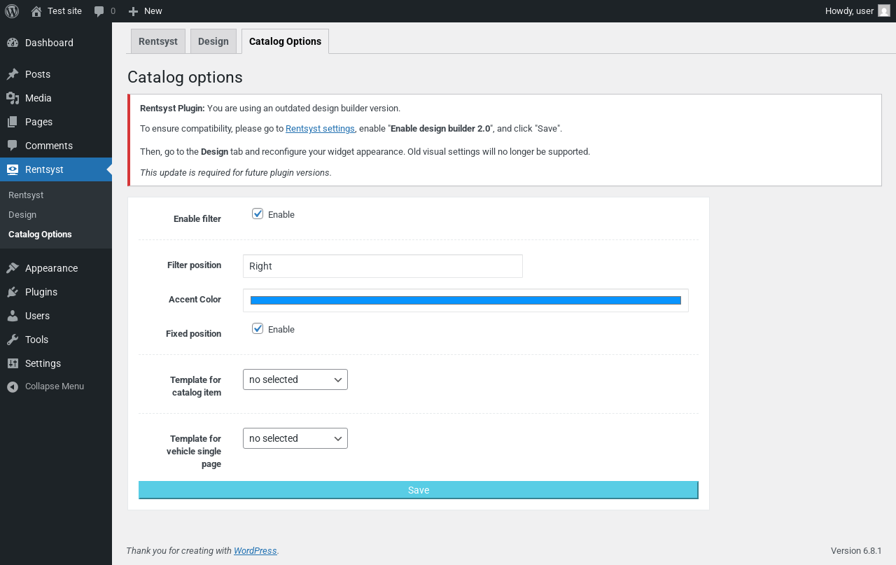Image resolution: width=896 pixels, height=565 pixels.
Task: Expand the Template for vehicle single page dropdown
Action: (295, 438)
